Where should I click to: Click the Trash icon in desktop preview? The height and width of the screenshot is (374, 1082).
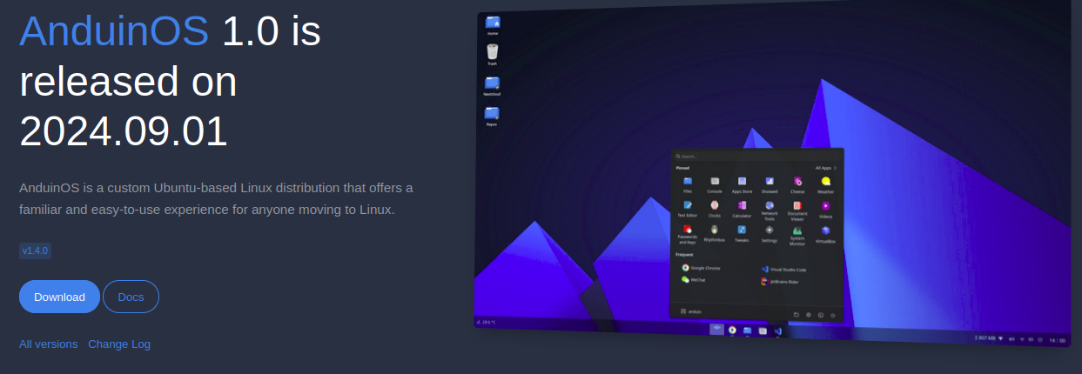pos(493,52)
